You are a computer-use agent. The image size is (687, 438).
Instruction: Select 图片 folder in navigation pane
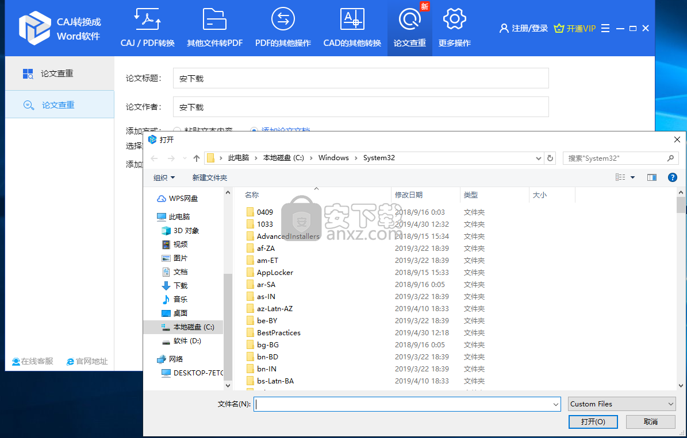[x=174, y=258]
